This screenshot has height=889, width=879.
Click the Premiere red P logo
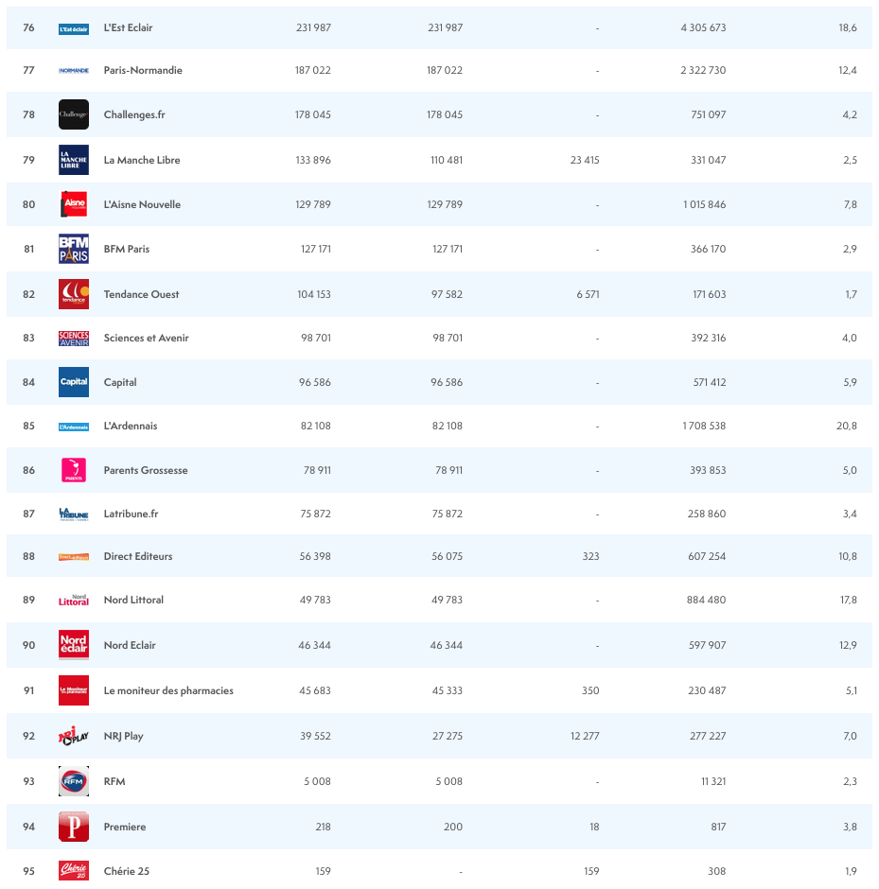[74, 827]
